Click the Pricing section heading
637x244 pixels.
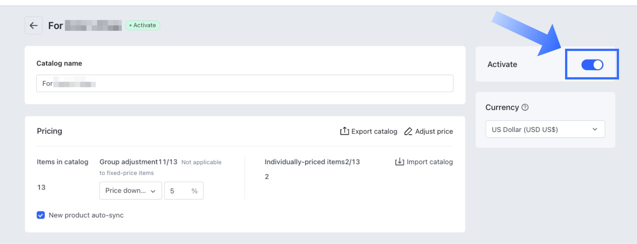pyautogui.click(x=49, y=131)
